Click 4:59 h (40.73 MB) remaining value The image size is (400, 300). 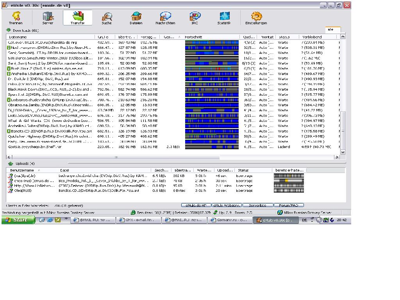coord(316,147)
